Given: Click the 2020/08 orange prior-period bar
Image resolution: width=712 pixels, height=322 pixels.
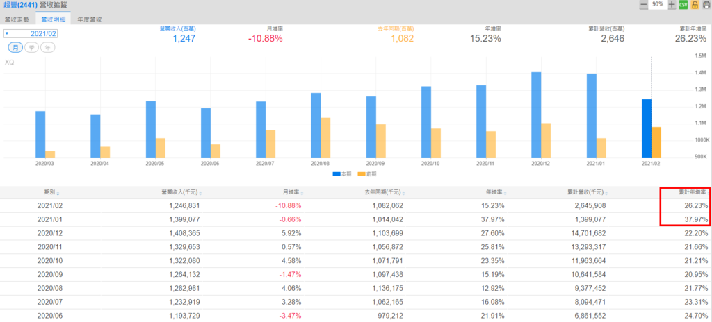Looking at the screenshot, I should coord(325,138).
